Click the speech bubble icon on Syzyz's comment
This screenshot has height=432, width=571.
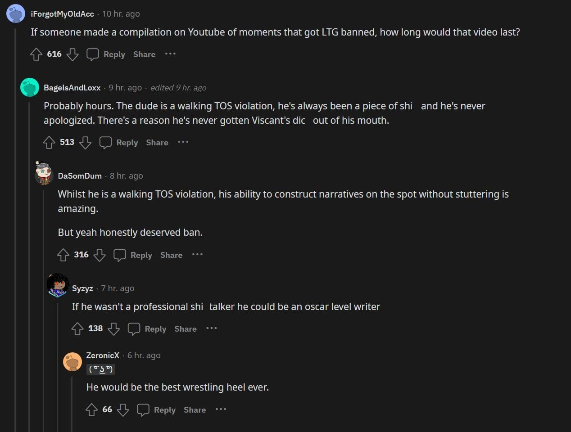click(134, 328)
